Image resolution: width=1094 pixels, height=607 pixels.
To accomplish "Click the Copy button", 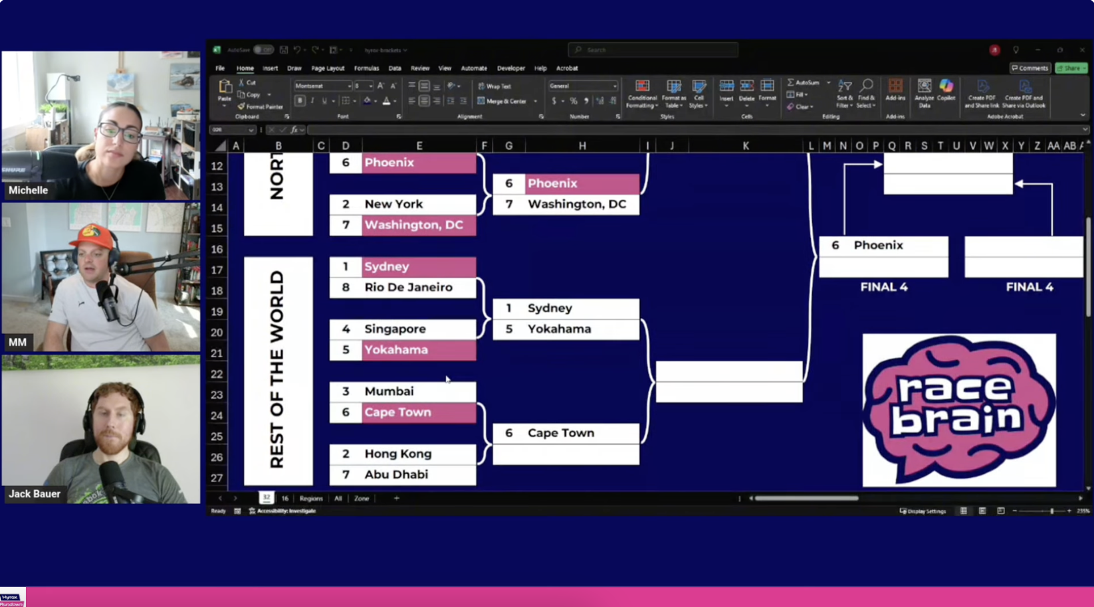I will point(250,95).
